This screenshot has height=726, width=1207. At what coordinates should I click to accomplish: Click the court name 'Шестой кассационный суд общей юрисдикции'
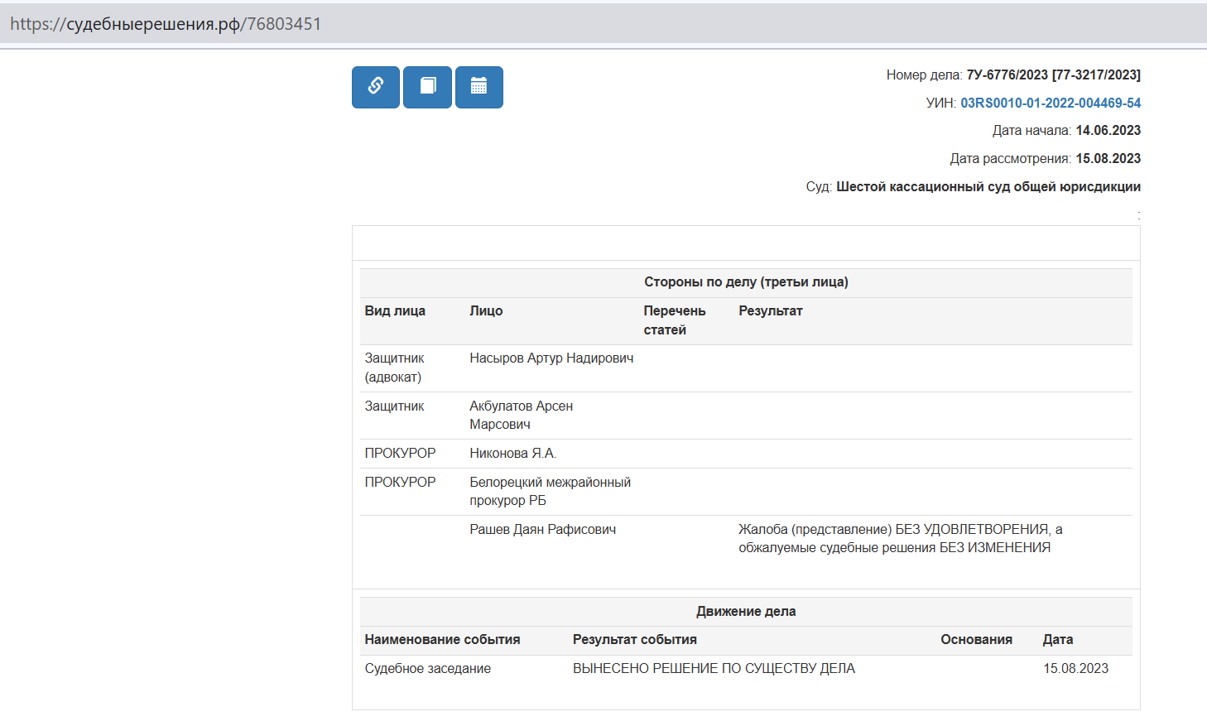tap(988, 187)
